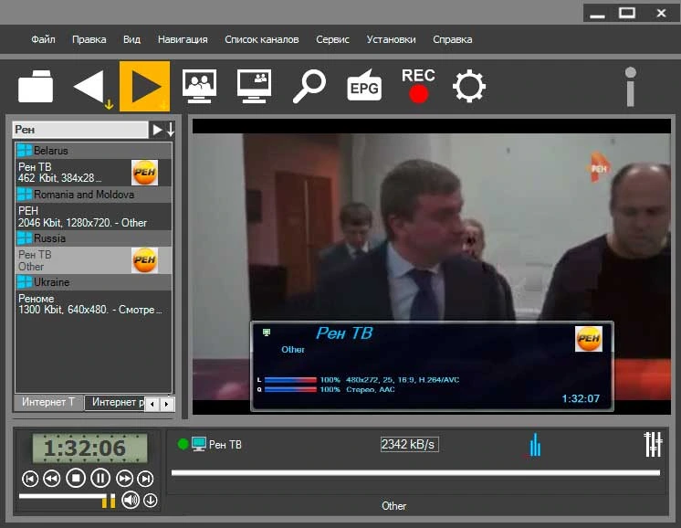Click the channel search field with Рен

(x=80, y=130)
